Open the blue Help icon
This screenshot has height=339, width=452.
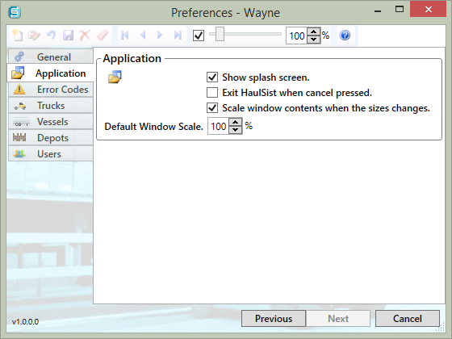(345, 36)
